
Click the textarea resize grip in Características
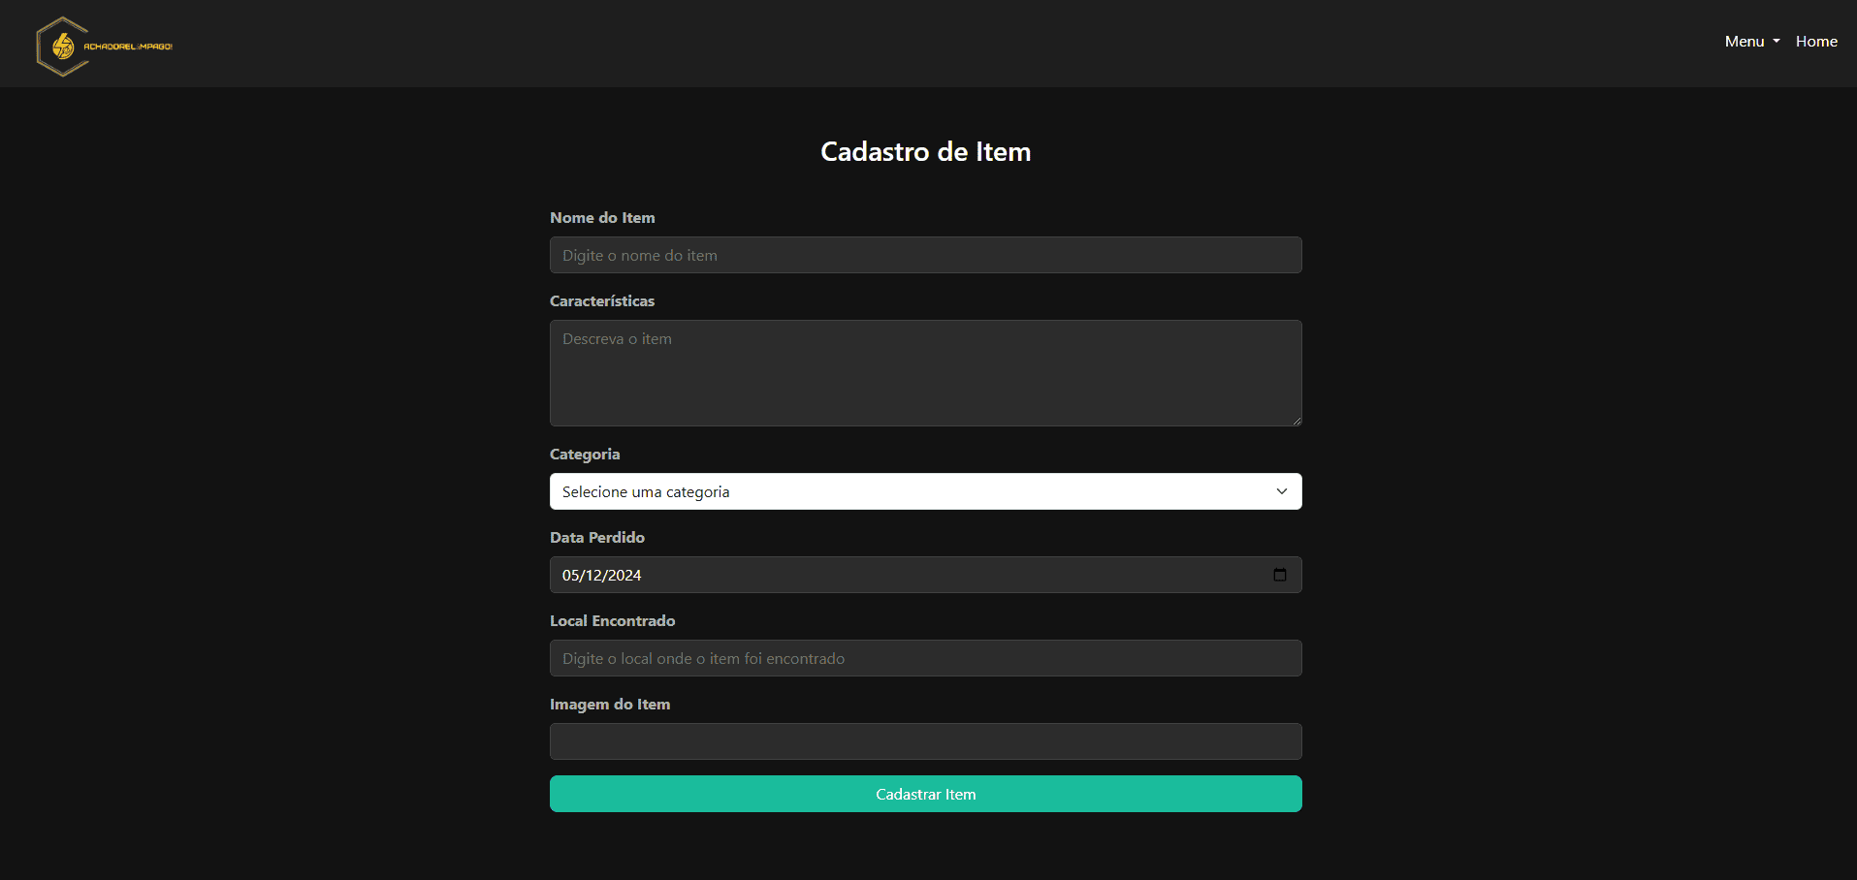(x=1296, y=420)
